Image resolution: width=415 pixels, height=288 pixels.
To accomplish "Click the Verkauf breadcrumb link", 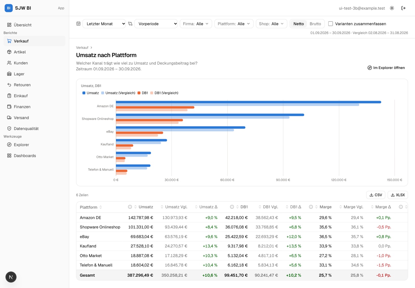I will 82,47.
